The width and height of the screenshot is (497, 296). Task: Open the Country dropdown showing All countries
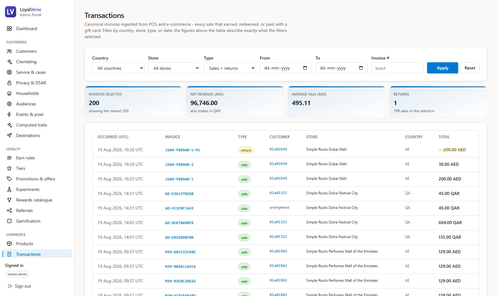tap(118, 68)
